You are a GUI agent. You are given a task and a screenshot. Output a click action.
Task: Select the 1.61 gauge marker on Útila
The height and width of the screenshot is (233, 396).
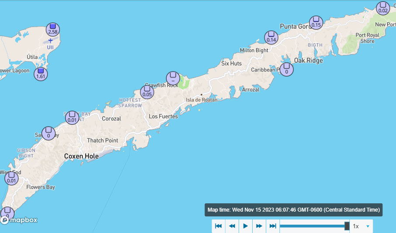(x=41, y=74)
